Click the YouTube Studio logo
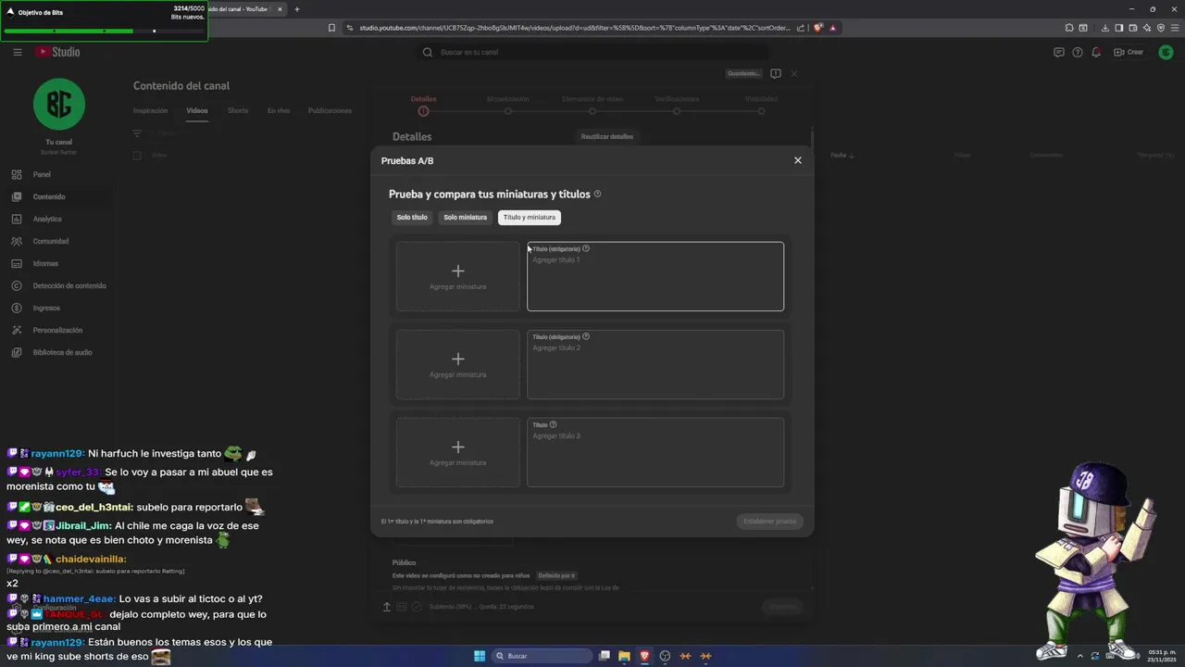Viewport: 1185px width, 667px height. 58,52
